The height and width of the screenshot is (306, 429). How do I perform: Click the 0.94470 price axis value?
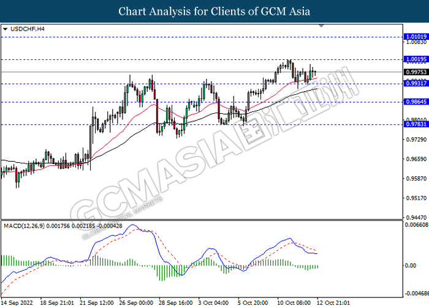416,217
